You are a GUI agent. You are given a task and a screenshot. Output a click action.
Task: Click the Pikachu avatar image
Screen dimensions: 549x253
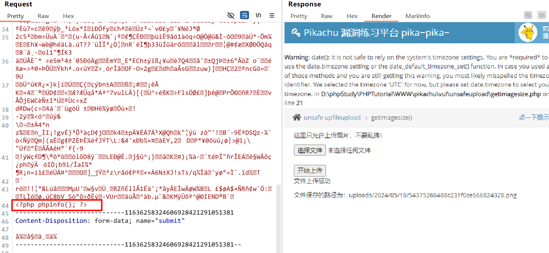528,33
